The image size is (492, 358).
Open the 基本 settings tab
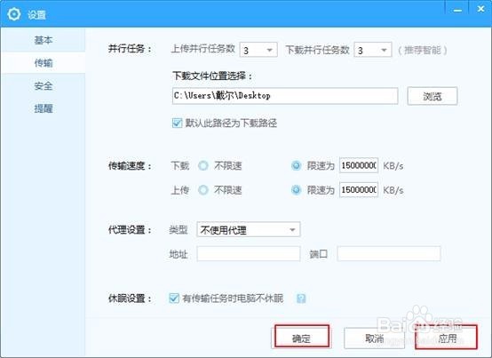pos(44,40)
